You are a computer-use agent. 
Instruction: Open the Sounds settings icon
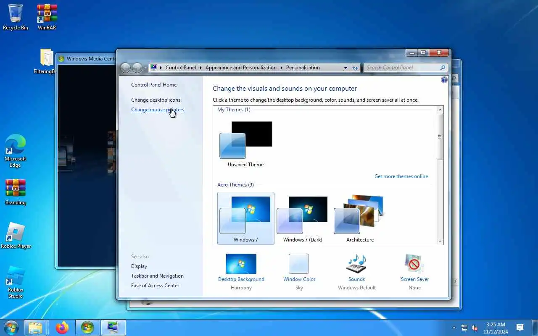[x=356, y=264]
